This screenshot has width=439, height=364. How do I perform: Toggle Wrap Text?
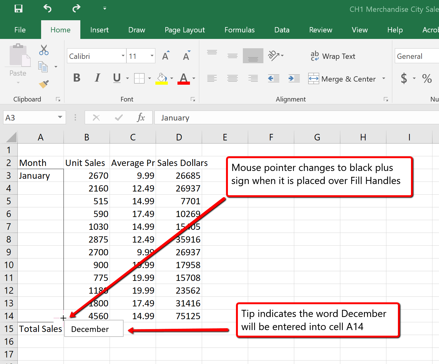[333, 56]
